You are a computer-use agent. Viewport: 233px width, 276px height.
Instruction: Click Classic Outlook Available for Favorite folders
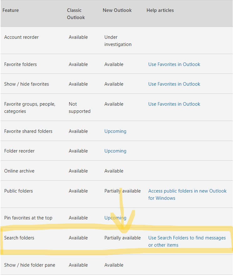coord(78,64)
